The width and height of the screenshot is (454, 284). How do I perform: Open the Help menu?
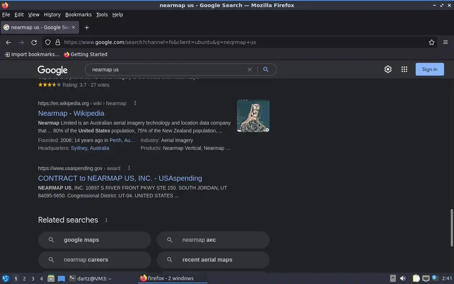[x=117, y=15]
